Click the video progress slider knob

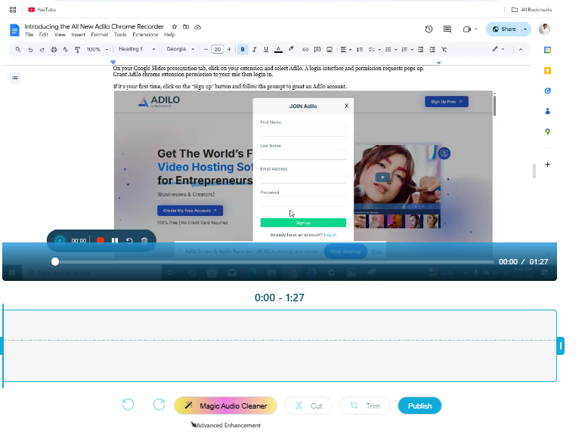coord(55,262)
